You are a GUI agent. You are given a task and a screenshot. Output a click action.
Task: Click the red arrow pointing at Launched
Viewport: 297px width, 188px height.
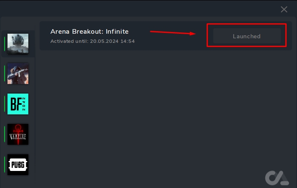tap(173, 33)
